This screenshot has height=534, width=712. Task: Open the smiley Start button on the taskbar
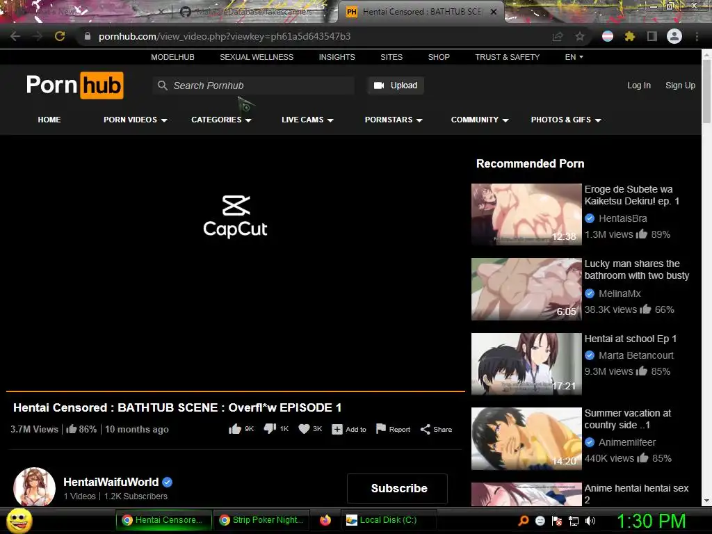[19, 520]
